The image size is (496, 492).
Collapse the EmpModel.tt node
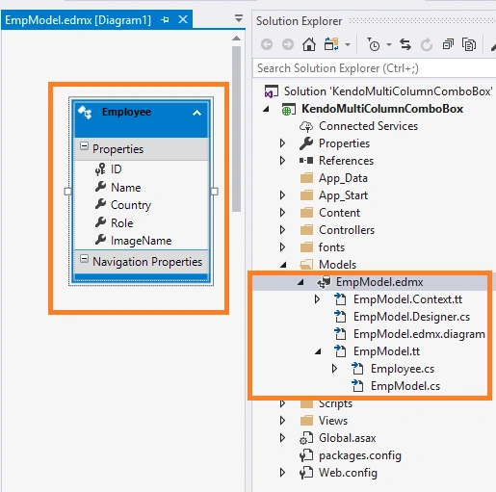[318, 351]
